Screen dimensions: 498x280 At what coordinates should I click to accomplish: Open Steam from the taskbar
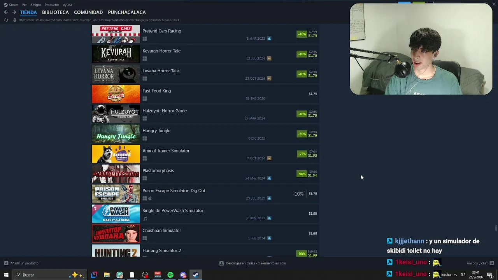(x=196, y=275)
